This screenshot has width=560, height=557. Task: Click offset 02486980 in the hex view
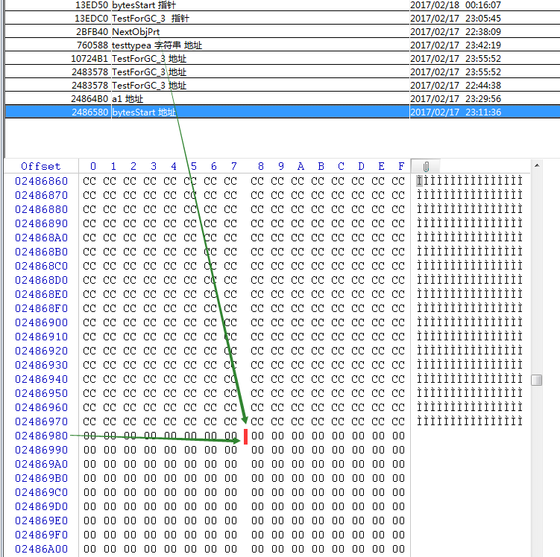42,436
